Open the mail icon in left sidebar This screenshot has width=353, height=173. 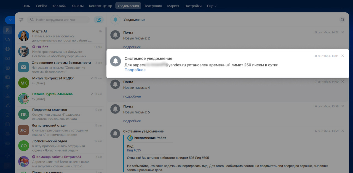coord(7,59)
